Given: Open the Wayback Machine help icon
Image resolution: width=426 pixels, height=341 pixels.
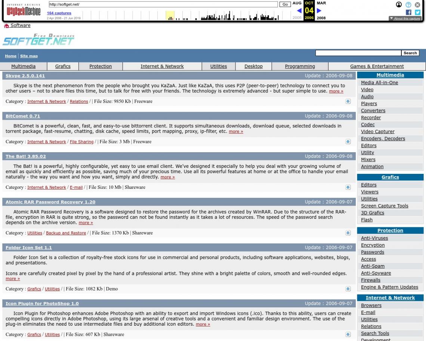Looking at the screenshot, I should 408,4.
